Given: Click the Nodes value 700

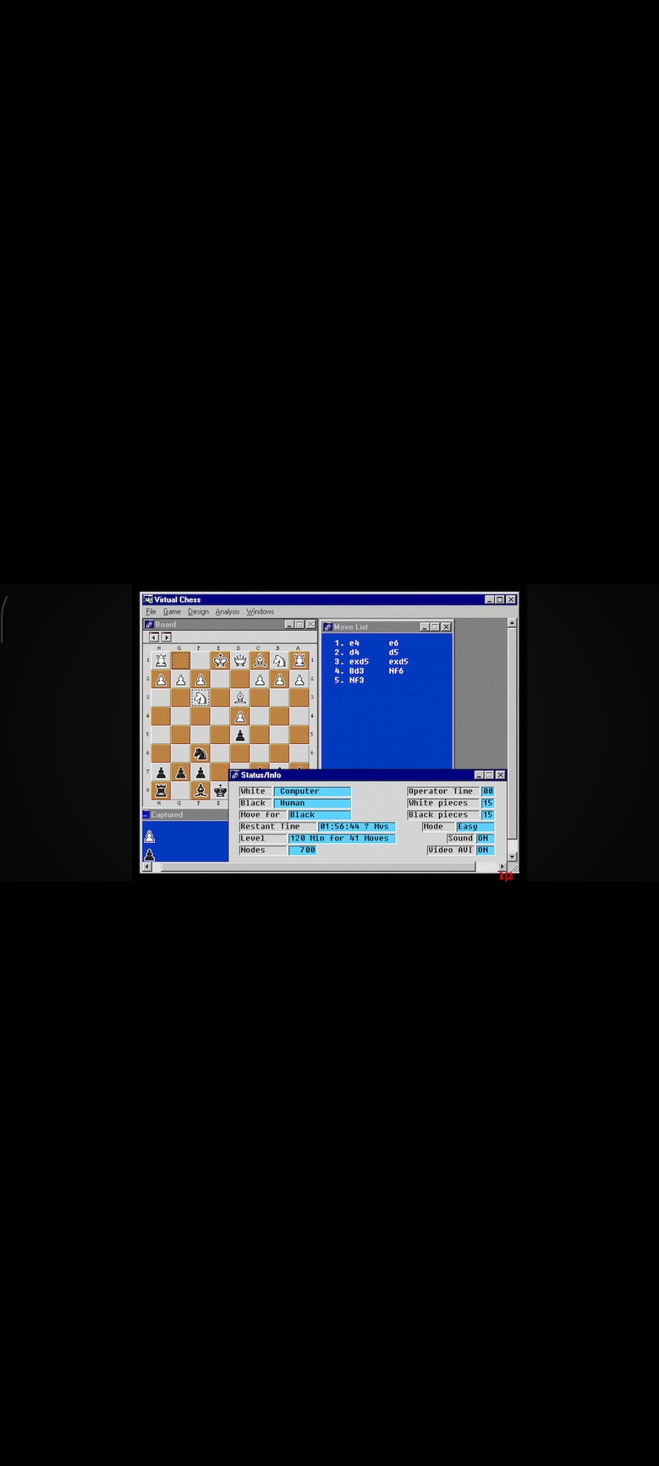Looking at the screenshot, I should (303, 850).
